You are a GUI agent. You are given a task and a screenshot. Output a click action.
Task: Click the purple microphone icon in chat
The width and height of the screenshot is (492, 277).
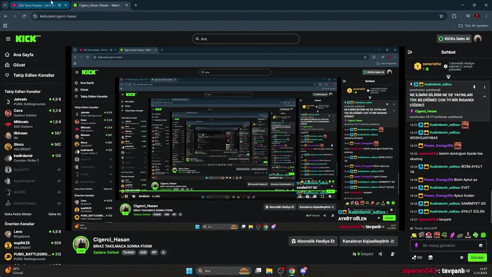(416, 245)
